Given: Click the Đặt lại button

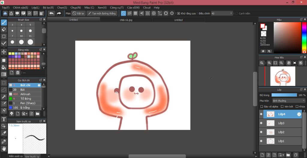Looking at the screenshot, I should pyautogui.click(x=79, y=13).
